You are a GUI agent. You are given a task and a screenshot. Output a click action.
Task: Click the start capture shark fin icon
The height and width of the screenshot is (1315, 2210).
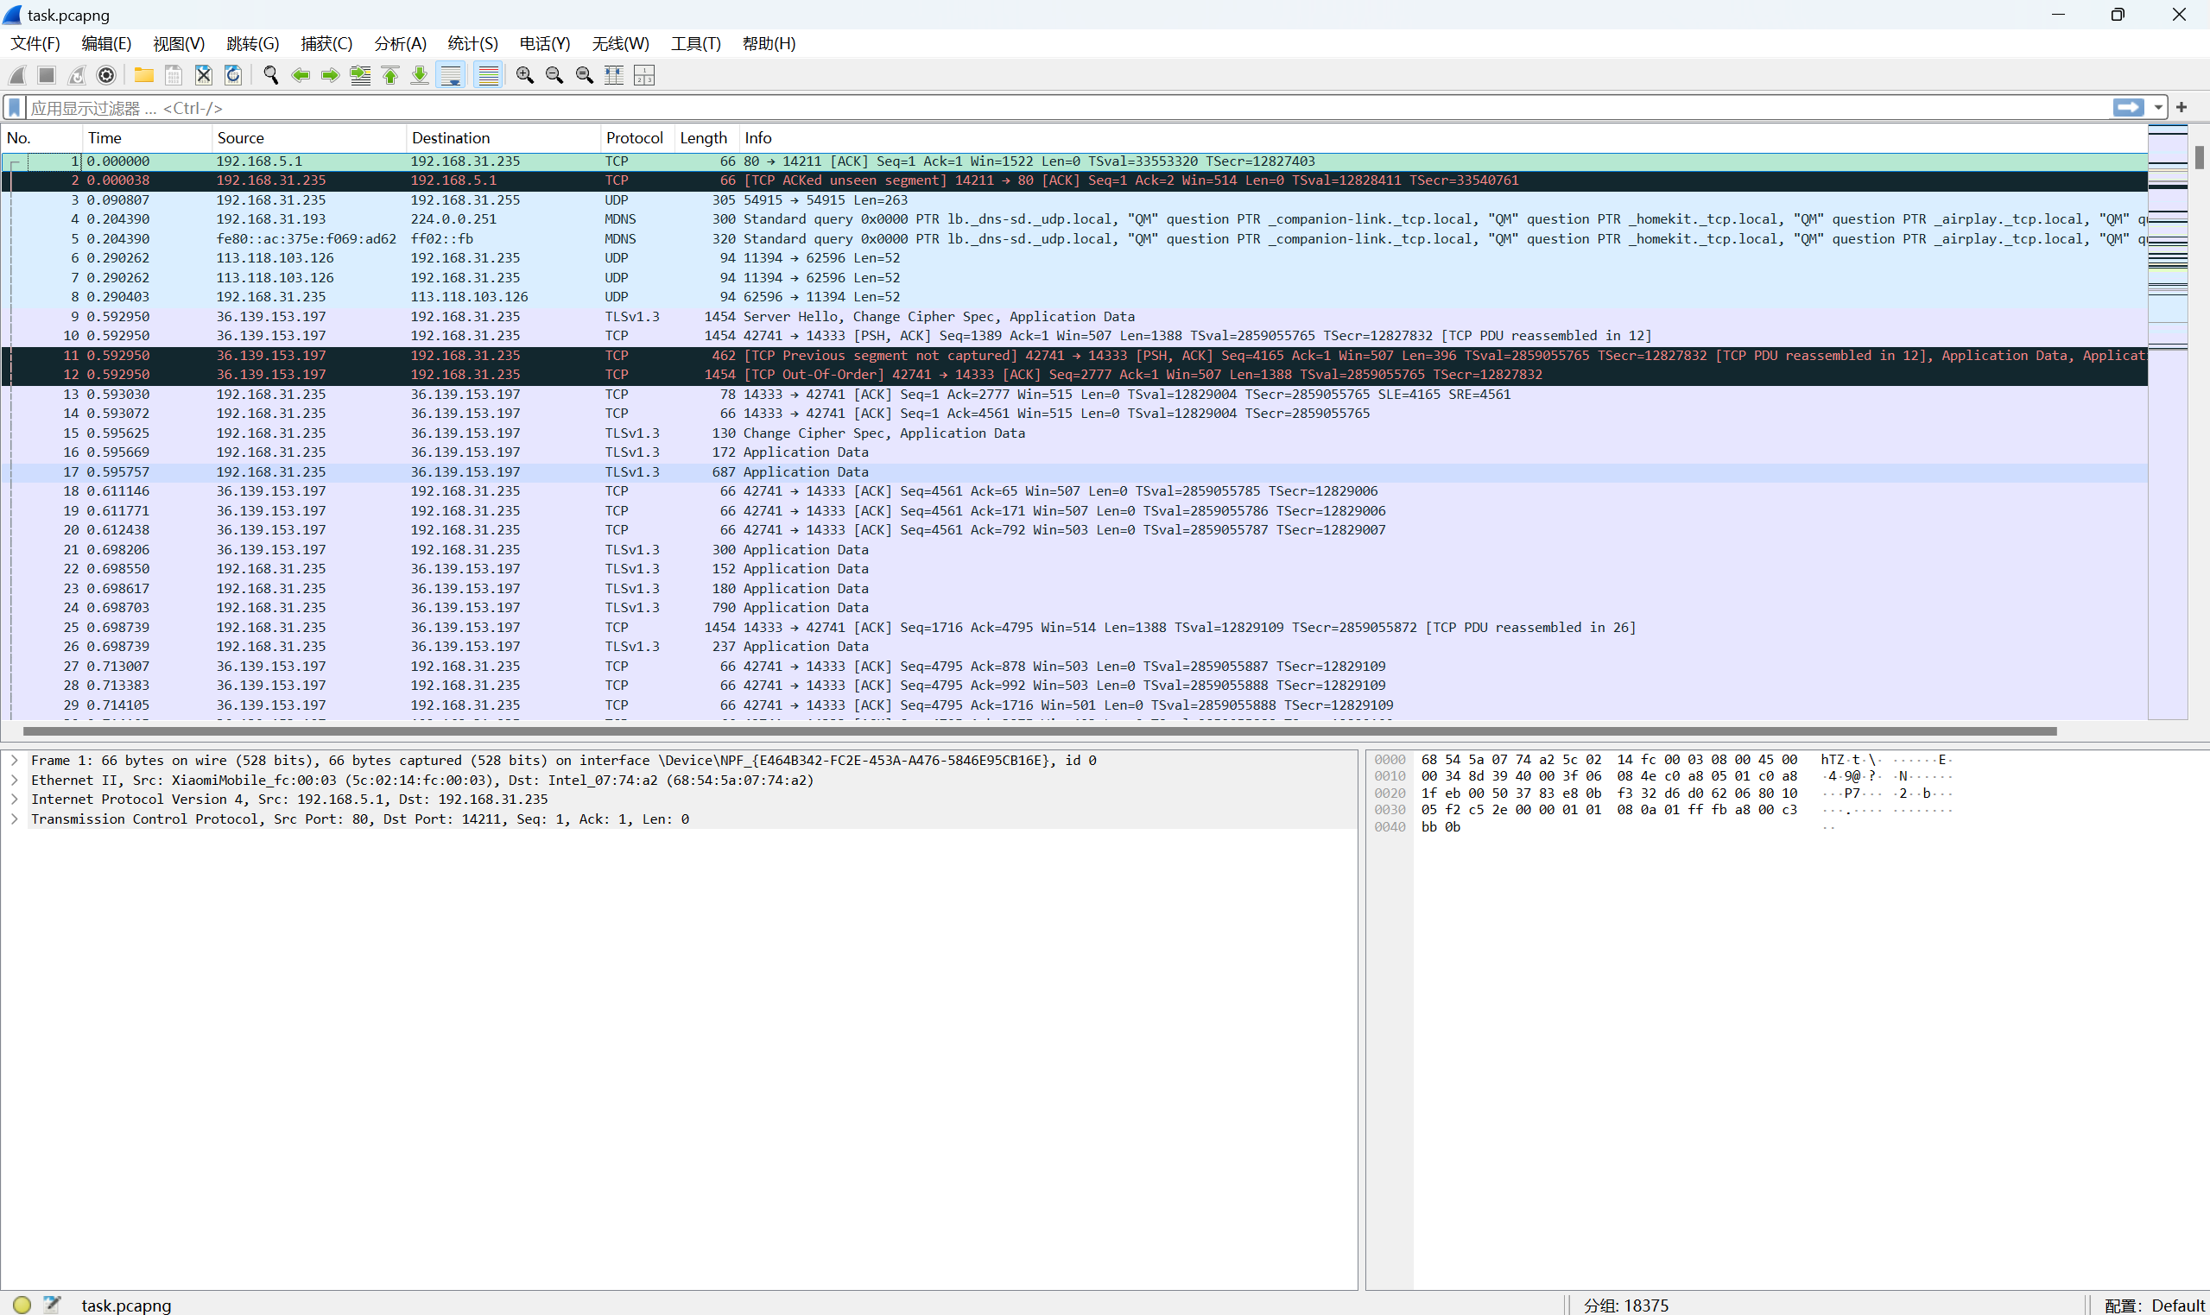point(16,75)
